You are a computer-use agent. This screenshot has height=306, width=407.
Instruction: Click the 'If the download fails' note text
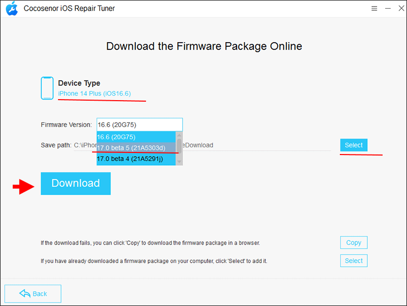point(150,243)
